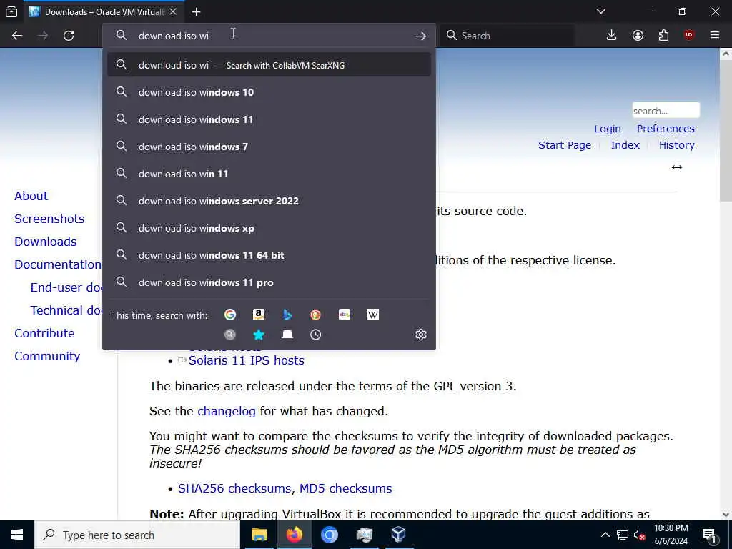Screen dimensions: 732x549
Task: Open search settings gear in dropdown
Action: click(x=420, y=335)
